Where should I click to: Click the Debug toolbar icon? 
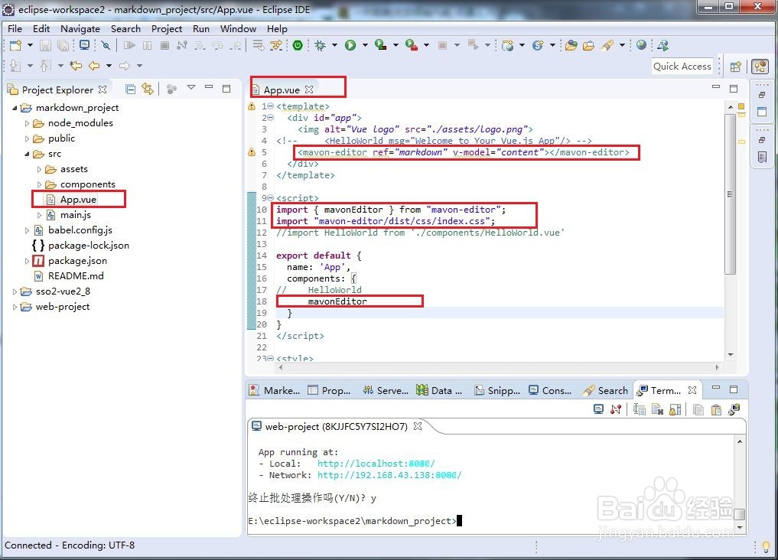320,44
